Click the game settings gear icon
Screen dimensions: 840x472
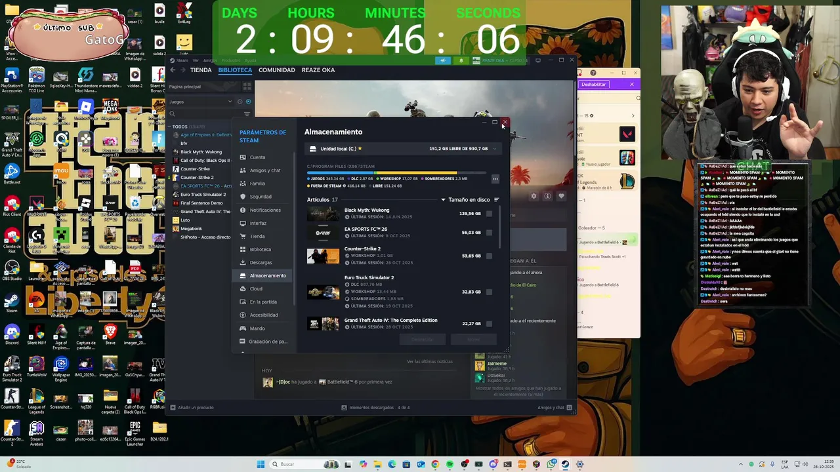pyautogui.click(x=534, y=196)
